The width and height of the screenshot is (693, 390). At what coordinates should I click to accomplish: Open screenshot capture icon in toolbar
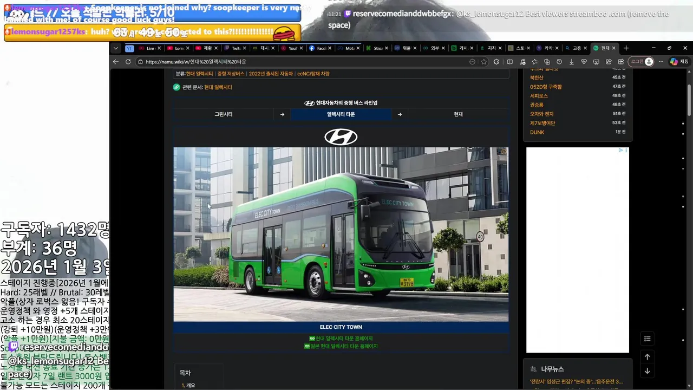coord(597,62)
